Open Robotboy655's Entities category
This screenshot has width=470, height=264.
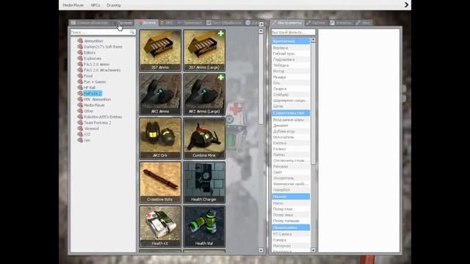pyautogui.click(x=103, y=117)
